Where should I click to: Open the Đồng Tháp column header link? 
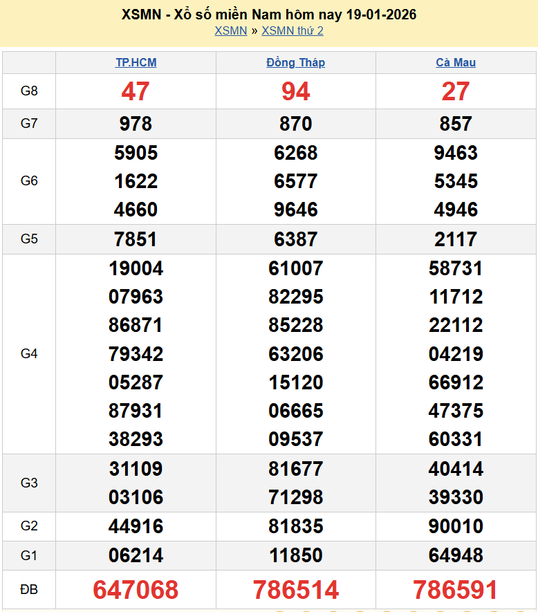(295, 62)
